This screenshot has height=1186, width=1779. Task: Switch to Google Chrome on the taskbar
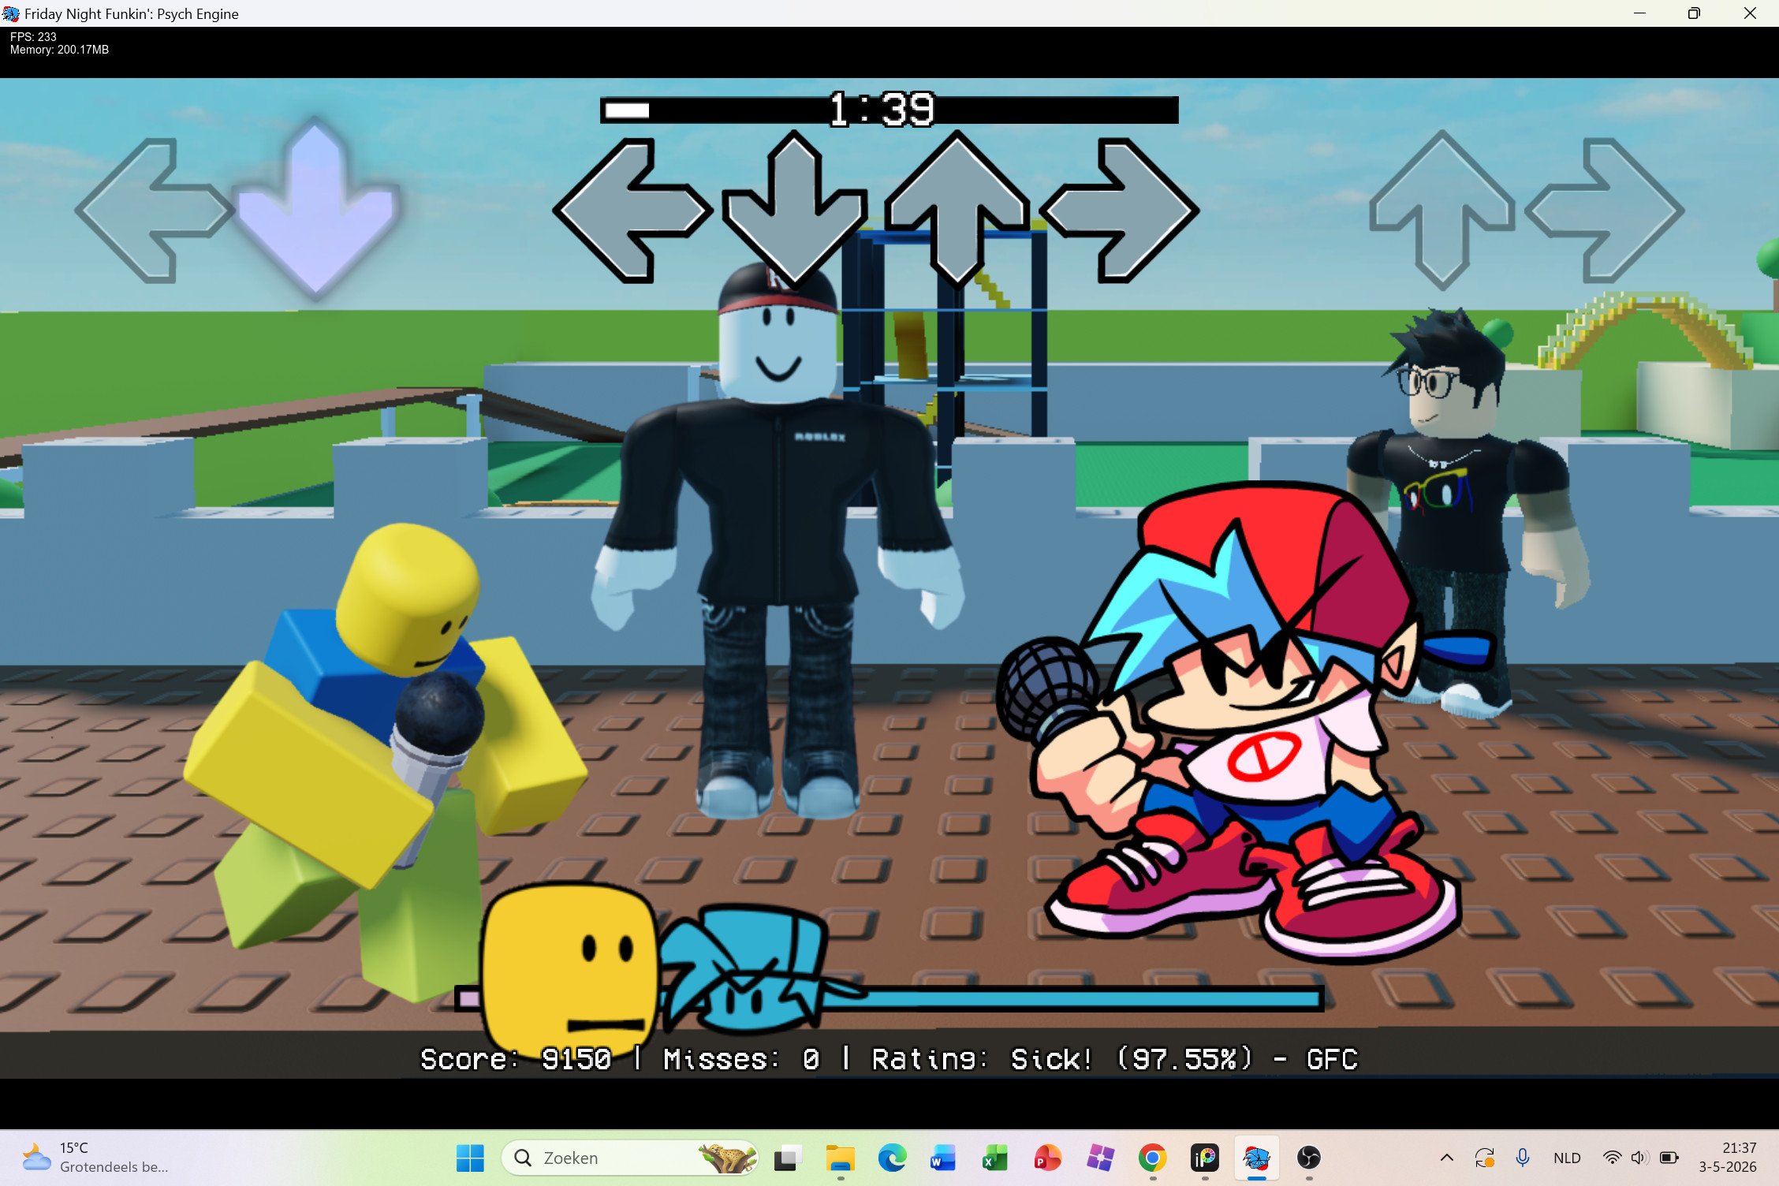(x=1152, y=1158)
